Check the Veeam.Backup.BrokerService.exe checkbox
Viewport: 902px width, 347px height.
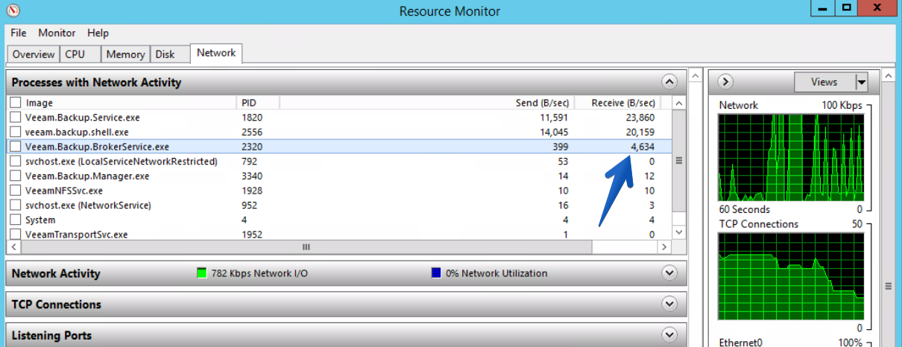point(16,147)
